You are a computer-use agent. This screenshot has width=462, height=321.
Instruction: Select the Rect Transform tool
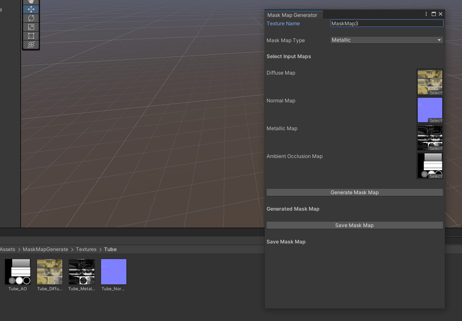click(31, 36)
